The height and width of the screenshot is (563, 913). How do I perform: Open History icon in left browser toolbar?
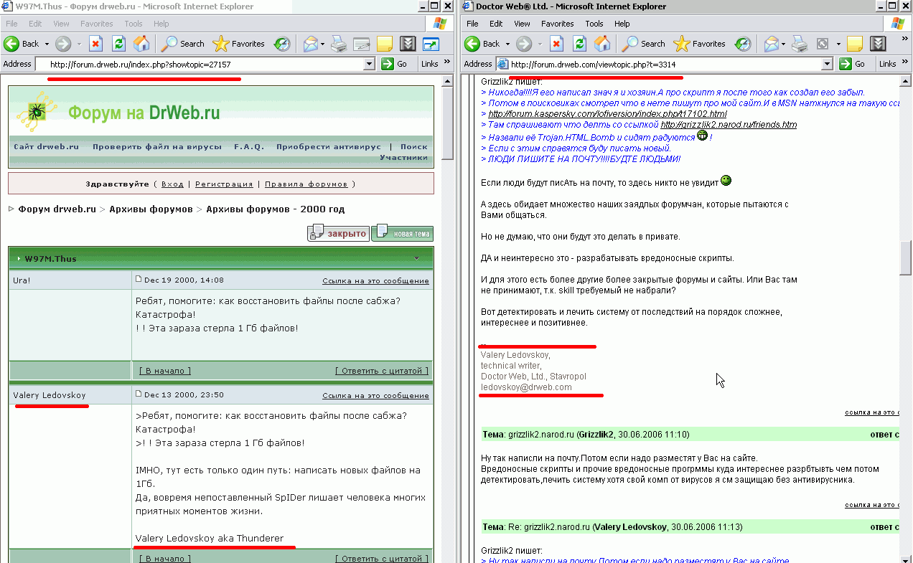[x=281, y=44]
